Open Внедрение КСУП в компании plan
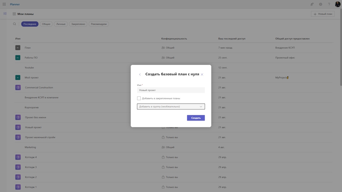This screenshot has height=192, width=342. [41, 97]
